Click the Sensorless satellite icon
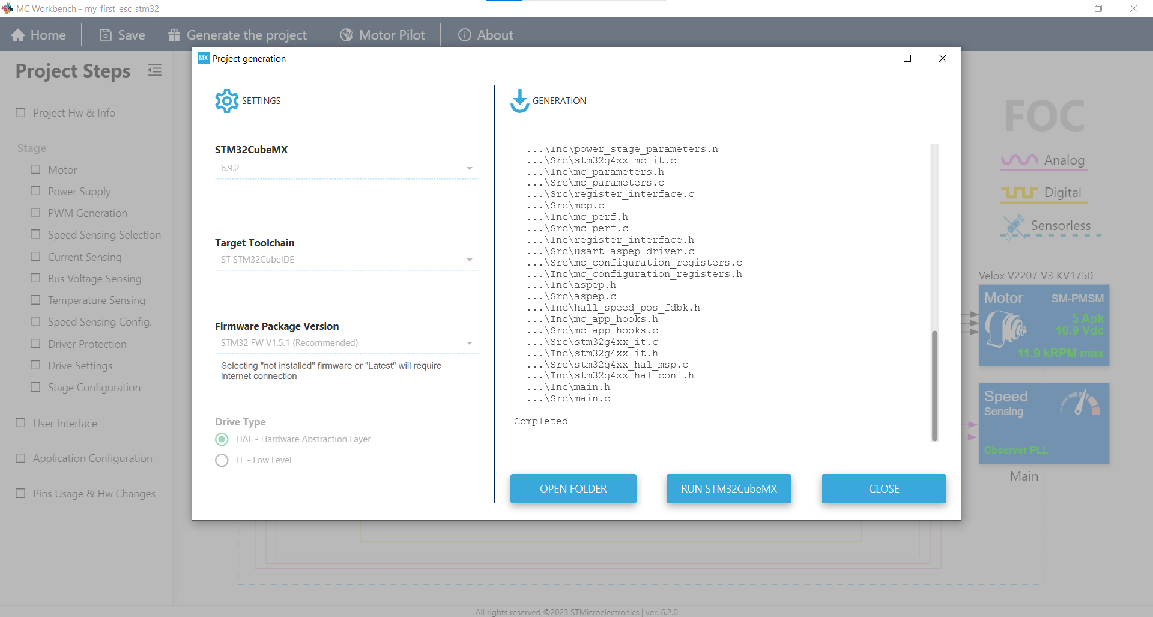The image size is (1153, 617). point(1014,226)
